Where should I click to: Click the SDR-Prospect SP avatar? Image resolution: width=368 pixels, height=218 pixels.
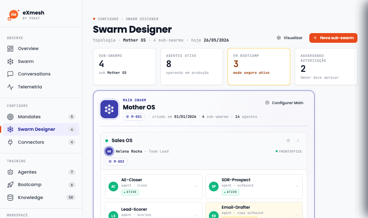pos(214,187)
